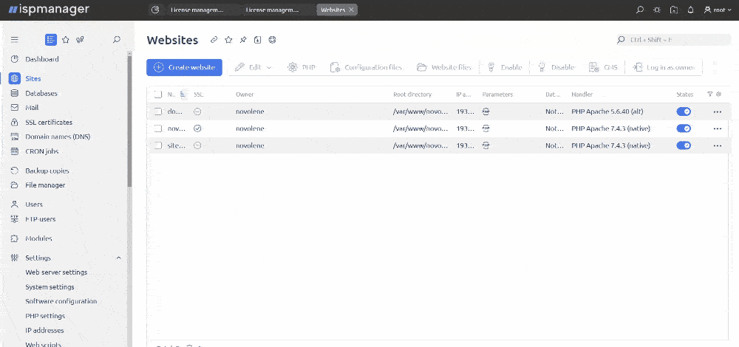Click the Disable toolbar button
739x347 pixels.
click(556, 67)
